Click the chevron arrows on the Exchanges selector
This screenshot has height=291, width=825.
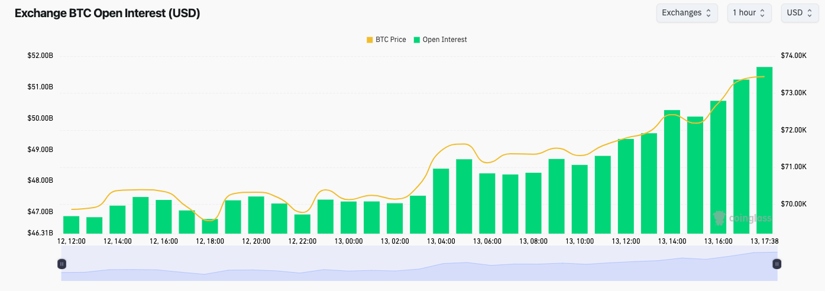pyautogui.click(x=708, y=13)
